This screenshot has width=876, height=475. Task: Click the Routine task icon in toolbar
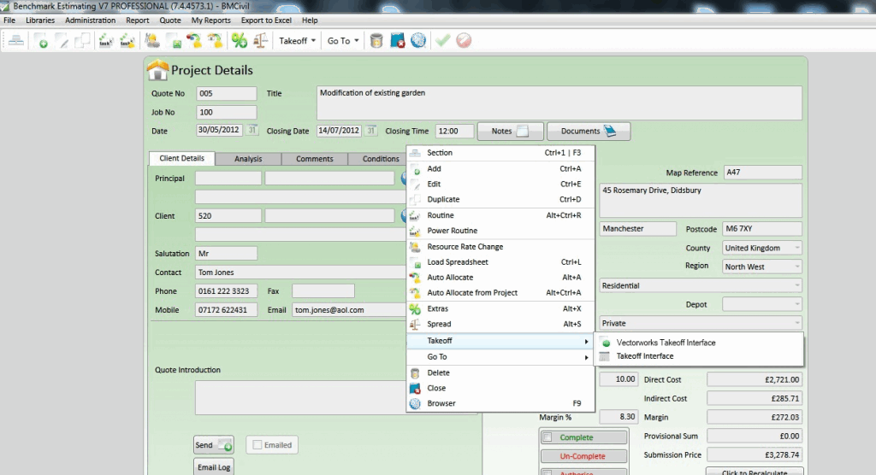105,40
